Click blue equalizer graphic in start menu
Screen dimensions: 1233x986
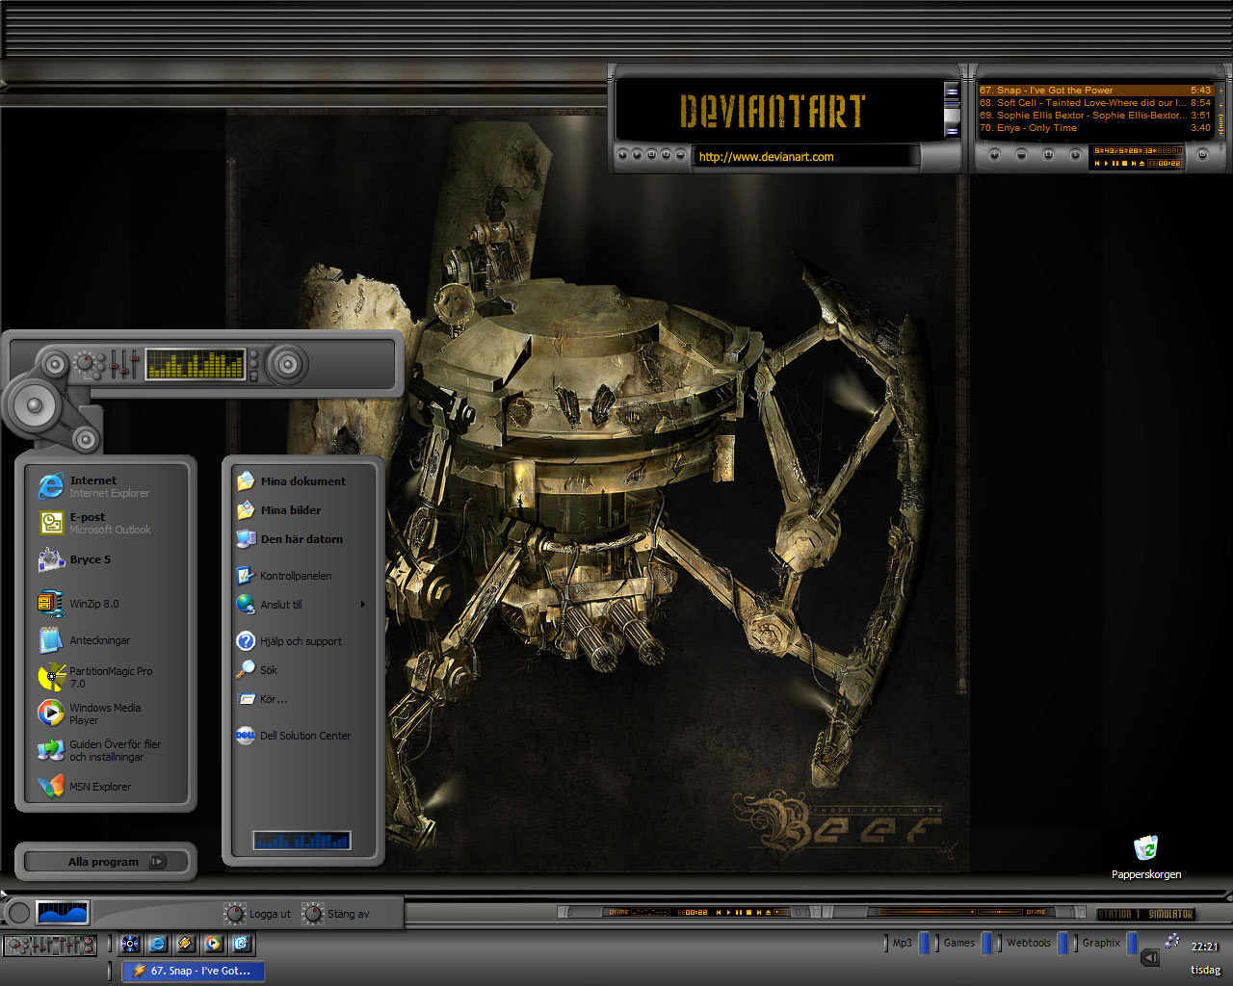click(302, 841)
